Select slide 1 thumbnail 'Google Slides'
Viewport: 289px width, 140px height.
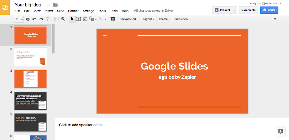pyautogui.click(x=30, y=35)
